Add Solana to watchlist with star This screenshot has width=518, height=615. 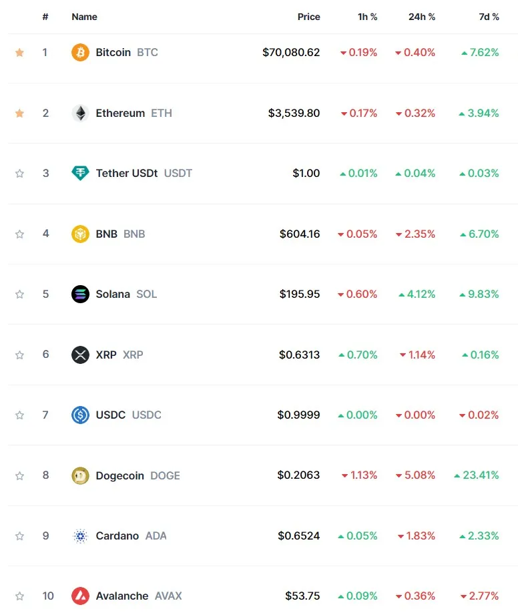[x=19, y=294]
